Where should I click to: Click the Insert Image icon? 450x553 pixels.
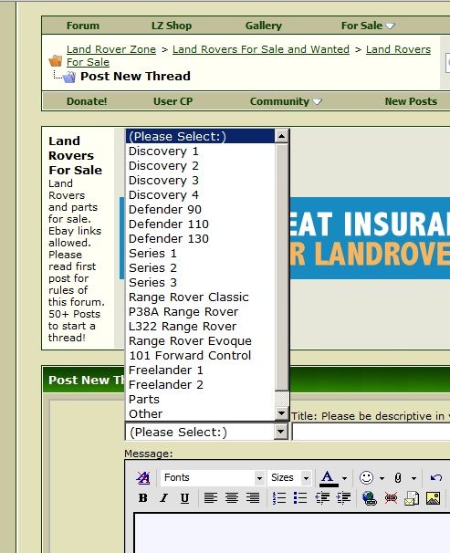(433, 498)
